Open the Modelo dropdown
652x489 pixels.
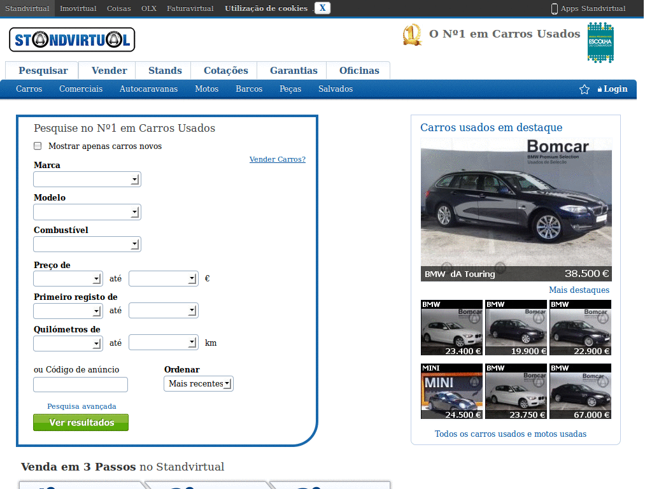pos(87,211)
